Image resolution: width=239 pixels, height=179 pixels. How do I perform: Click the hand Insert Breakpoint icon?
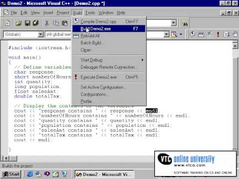tap(235, 34)
